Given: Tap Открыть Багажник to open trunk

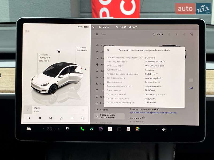Looking at the screenshot, I should [x=82, y=49].
